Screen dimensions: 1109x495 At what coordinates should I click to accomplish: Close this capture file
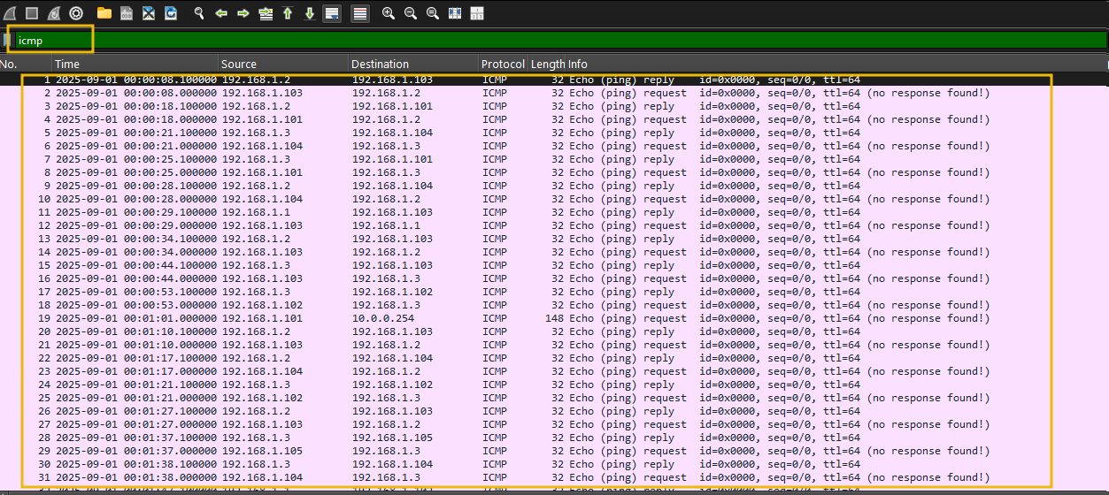pyautogui.click(x=149, y=13)
